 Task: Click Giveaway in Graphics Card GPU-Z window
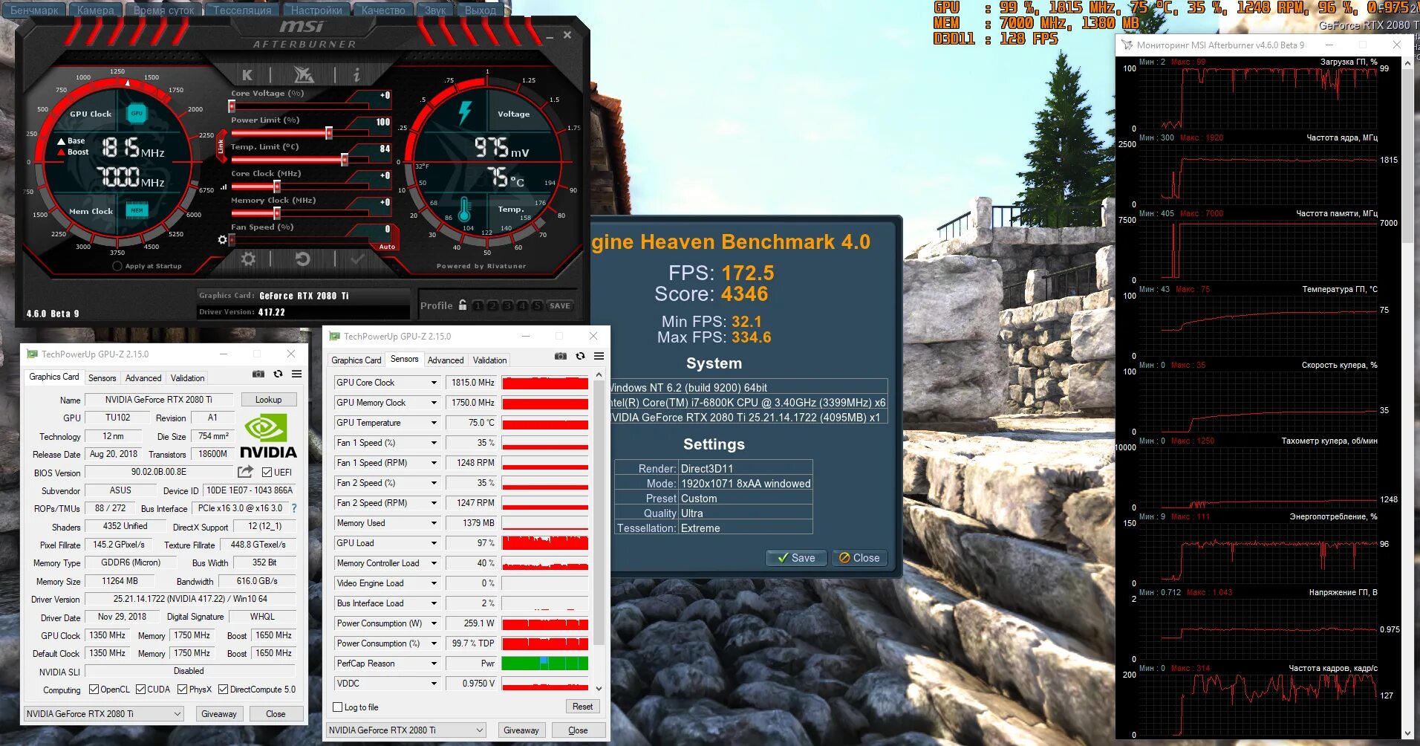coord(219,714)
